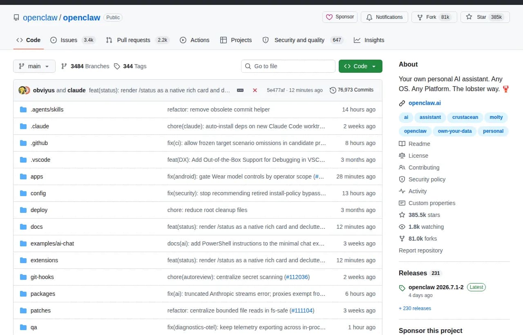Open pull request link #112036
The height and width of the screenshot is (335, 523).
(297, 277)
